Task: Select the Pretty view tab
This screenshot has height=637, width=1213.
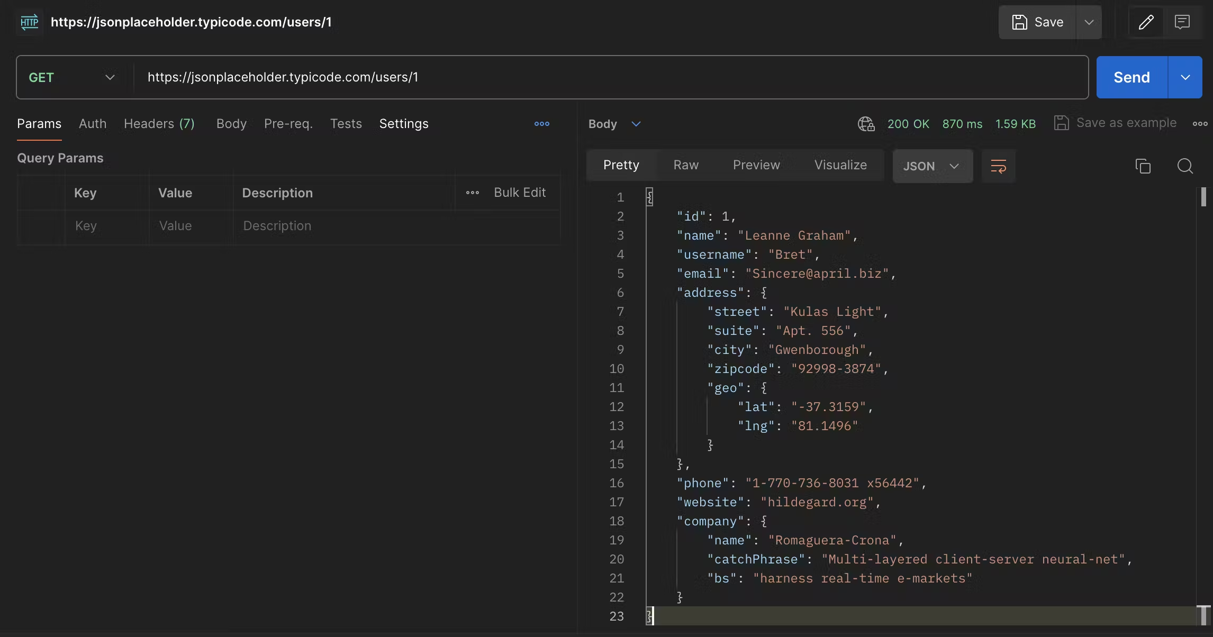Action: (x=621, y=165)
